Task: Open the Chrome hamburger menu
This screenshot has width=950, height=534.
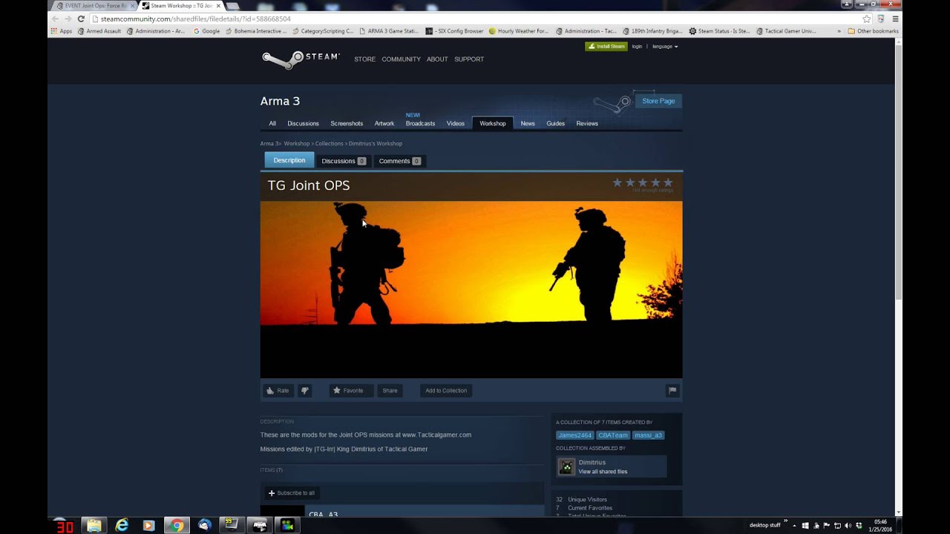Action: (895, 19)
